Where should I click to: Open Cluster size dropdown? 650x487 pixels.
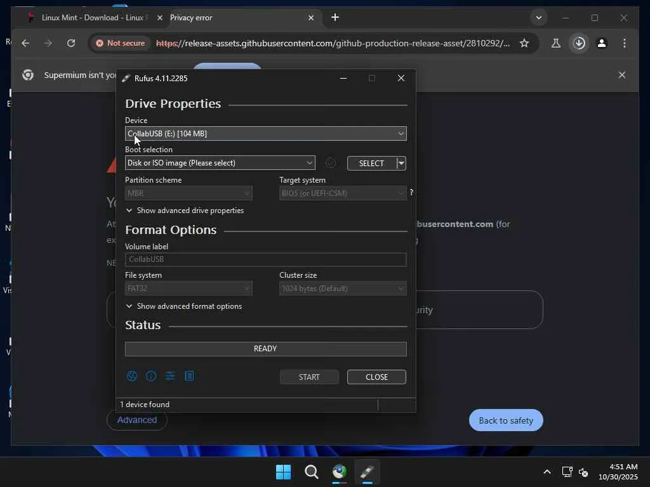(x=343, y=289)
